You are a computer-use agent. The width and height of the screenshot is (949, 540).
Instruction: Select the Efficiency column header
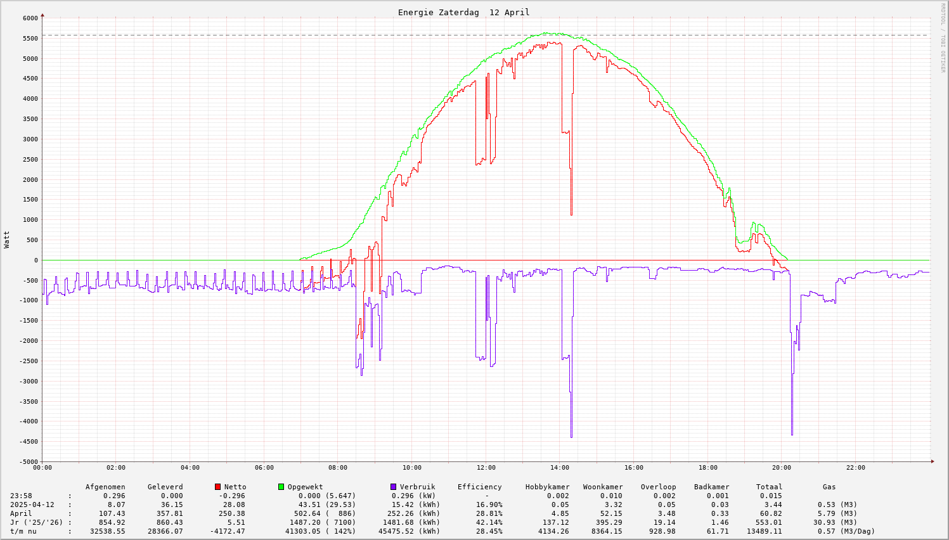479,487
